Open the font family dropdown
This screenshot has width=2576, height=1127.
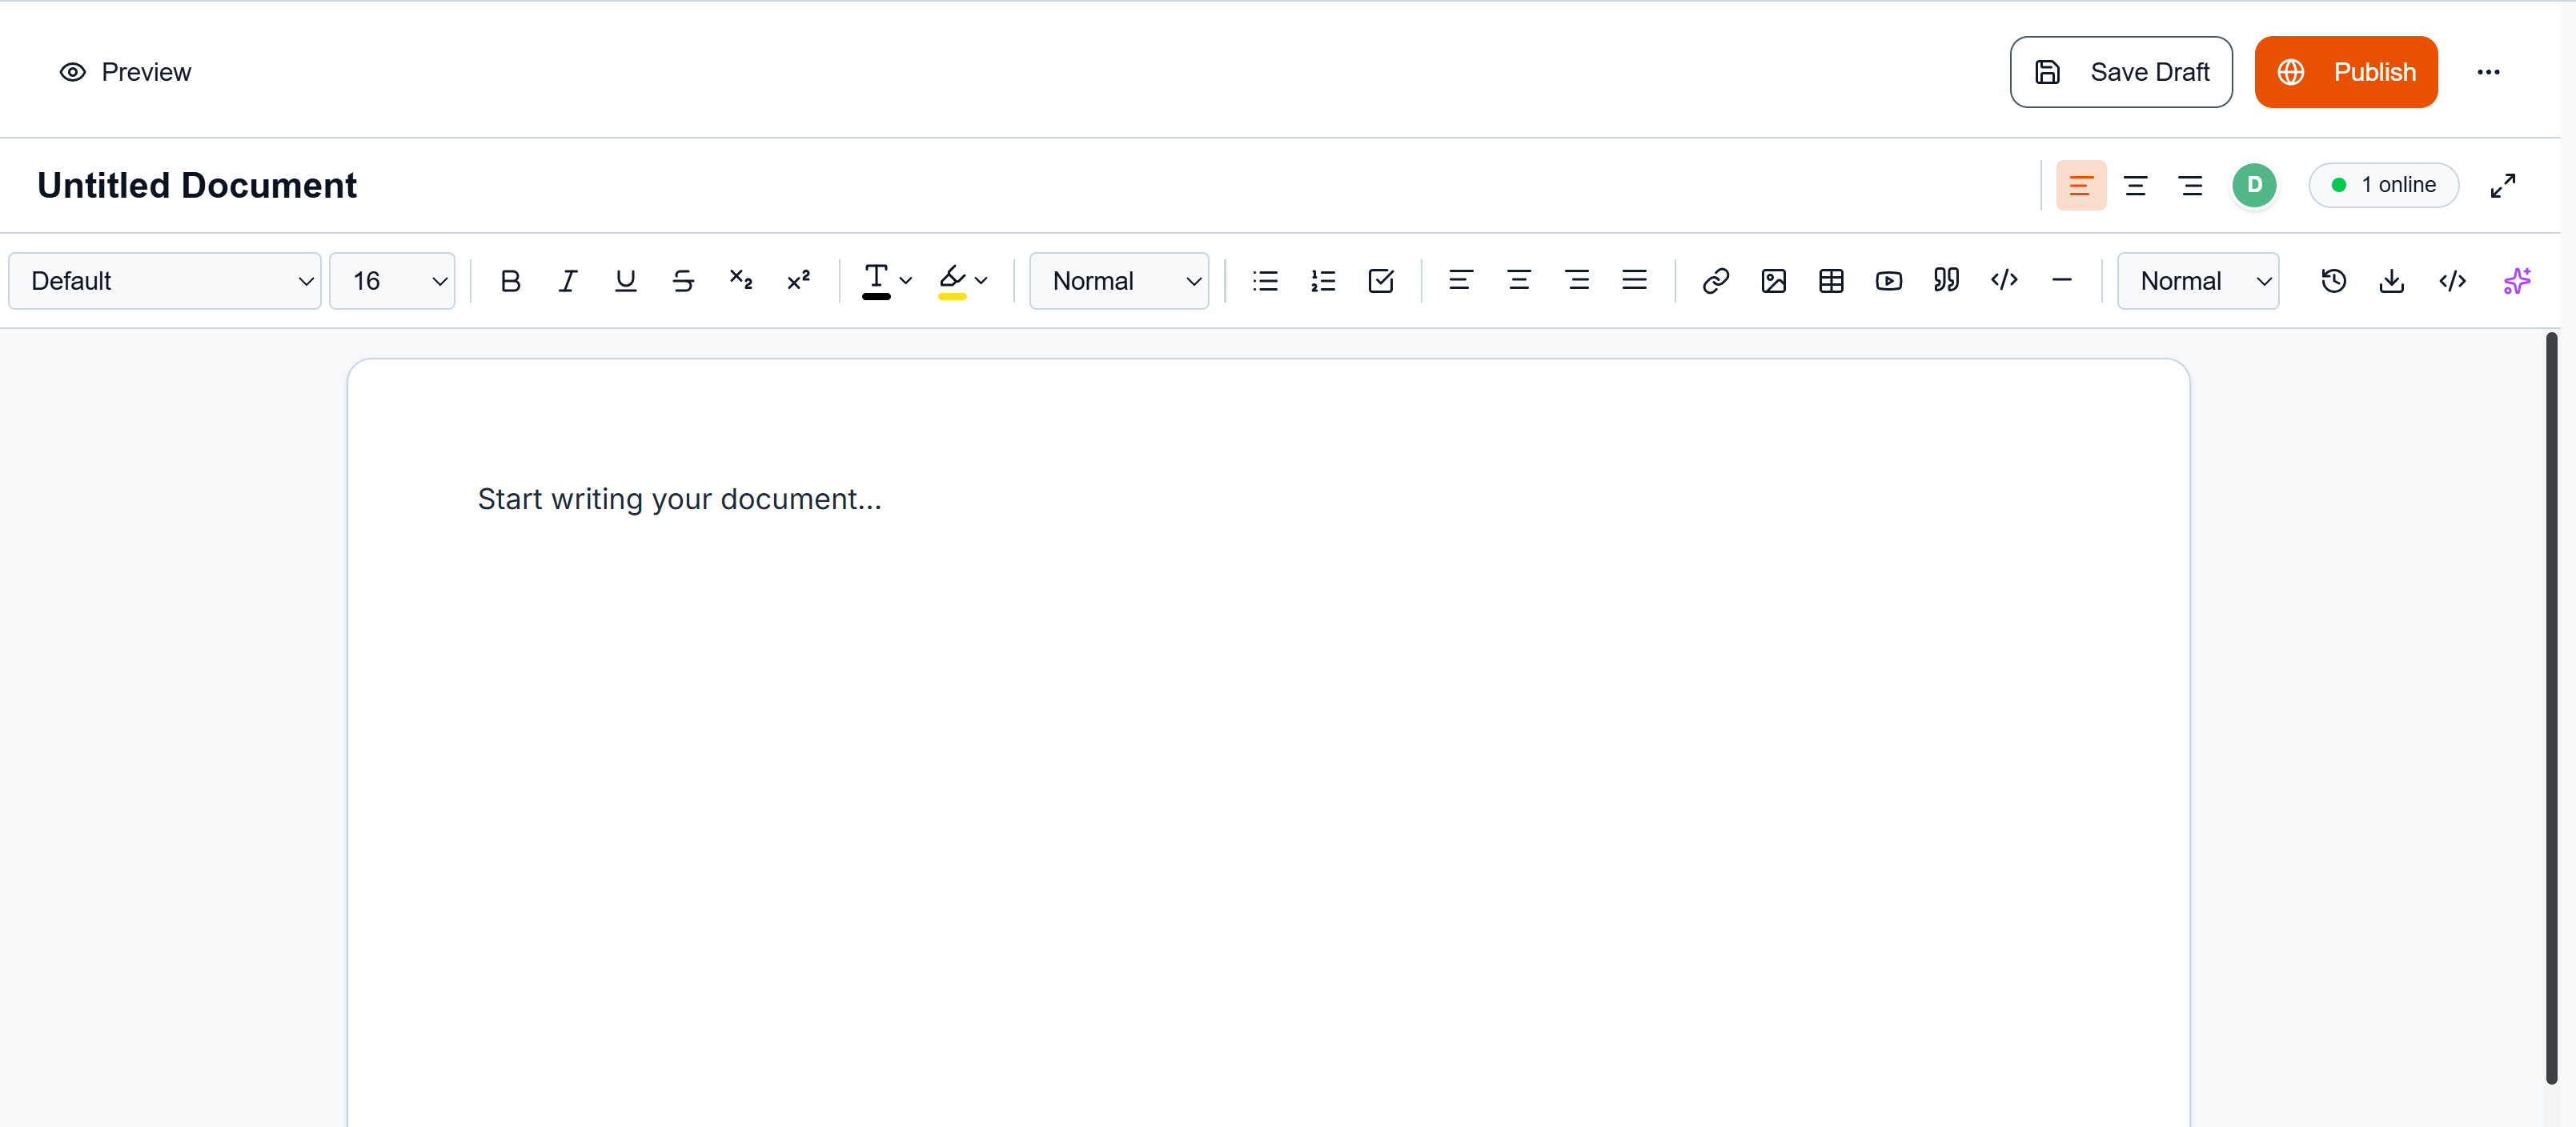(165, 281)
